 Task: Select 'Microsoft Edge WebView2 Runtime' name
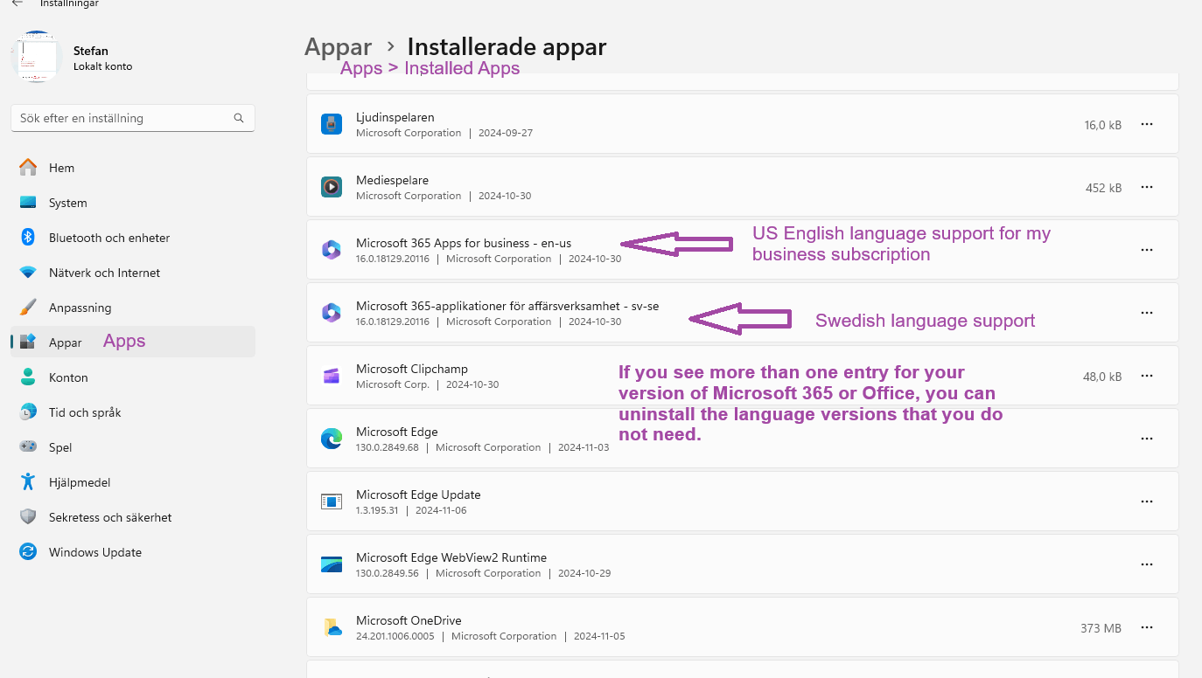coord(451,557)
